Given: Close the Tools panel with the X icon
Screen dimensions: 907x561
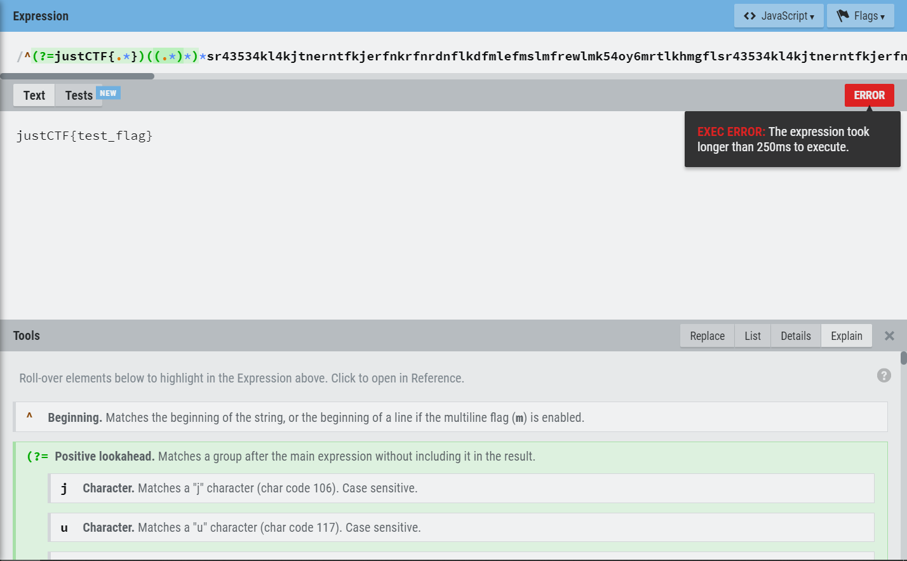Looking at the screenshot, I should pos(889,336).
